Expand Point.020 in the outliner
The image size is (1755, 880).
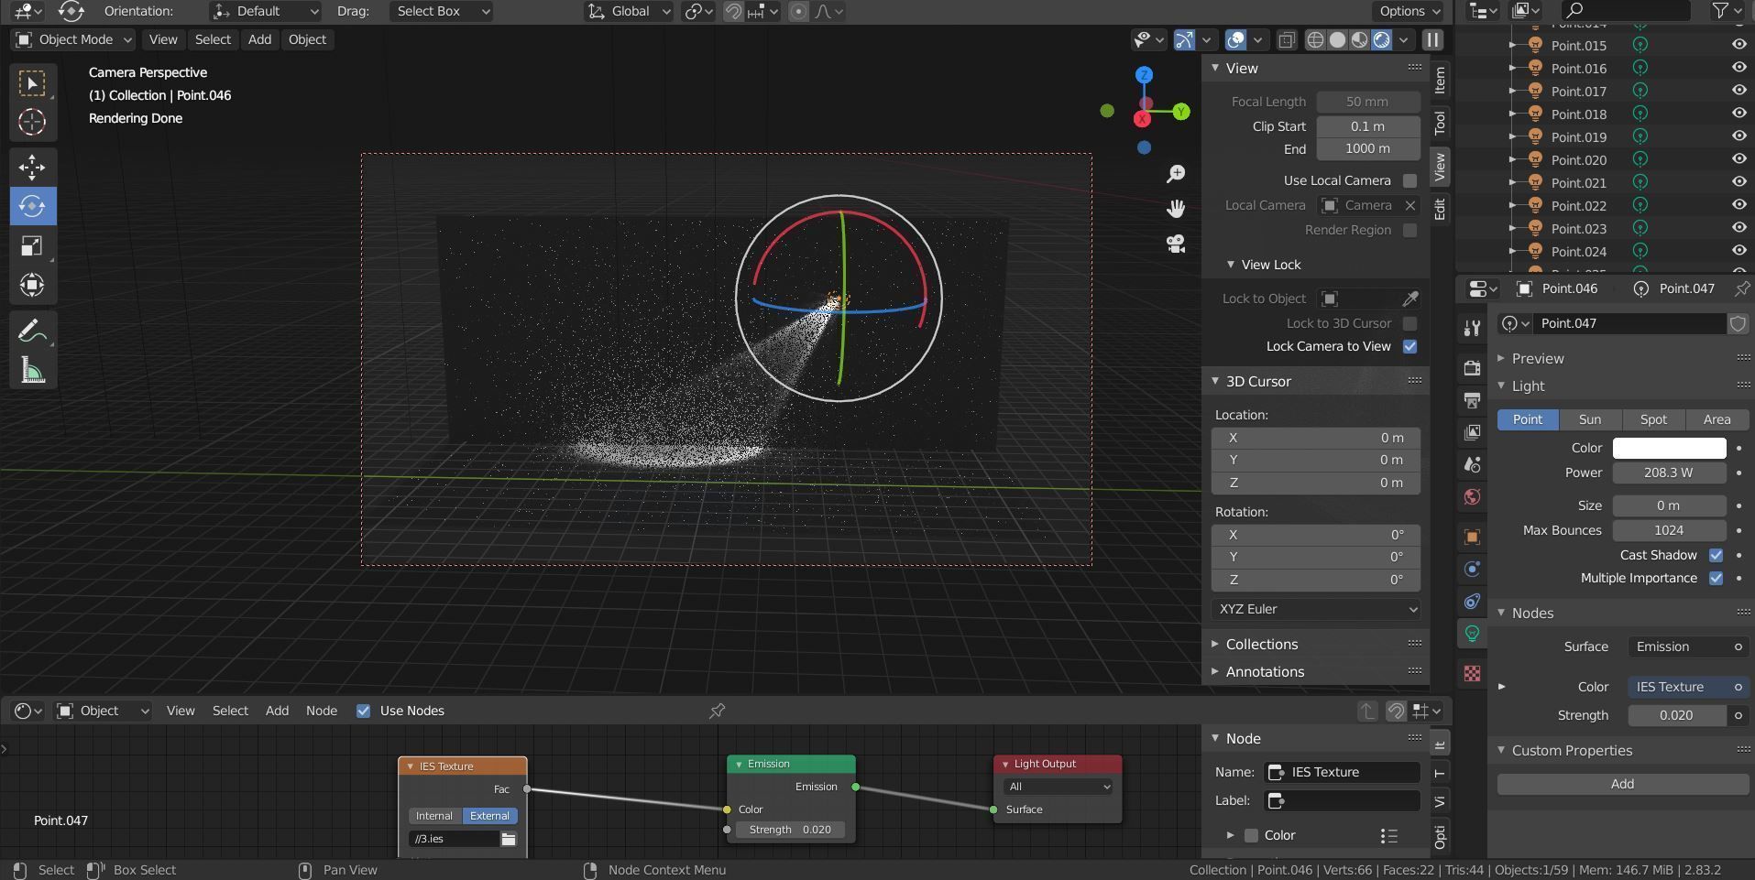[x=1512, y=159]
